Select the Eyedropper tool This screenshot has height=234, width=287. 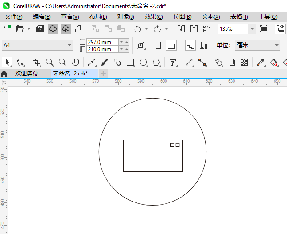[x=261, y=62]
